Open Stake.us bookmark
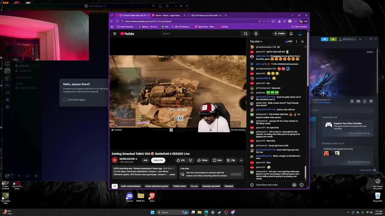Image resolution: width=385 pixels, height=216 pixels. click(148, 27)
